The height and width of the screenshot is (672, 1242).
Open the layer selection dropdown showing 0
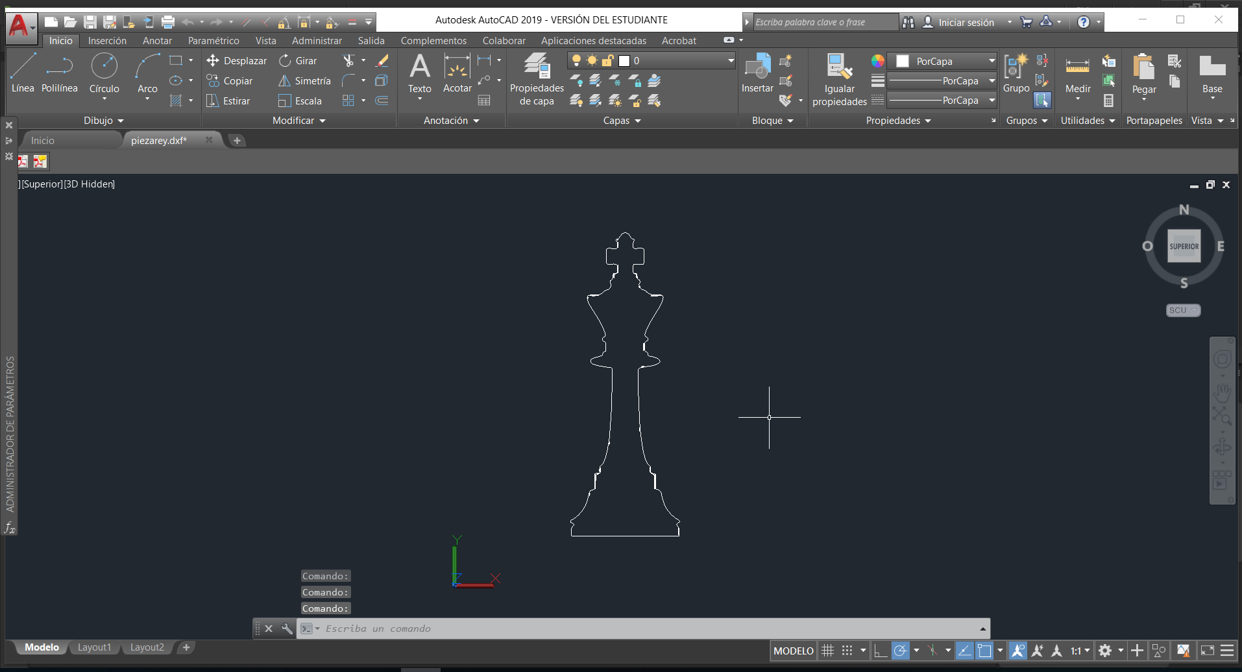click(651, 60)
